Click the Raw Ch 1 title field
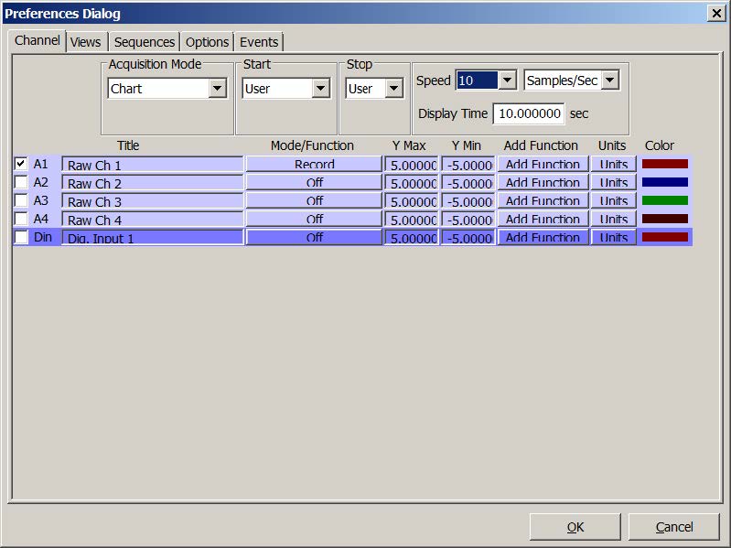Viewport: 731px width, 548px height. click(153, 164)
